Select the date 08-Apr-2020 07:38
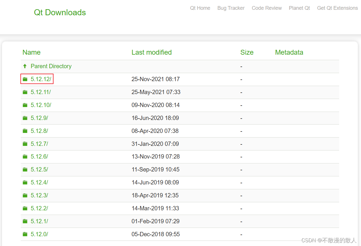 pos(155,131)
